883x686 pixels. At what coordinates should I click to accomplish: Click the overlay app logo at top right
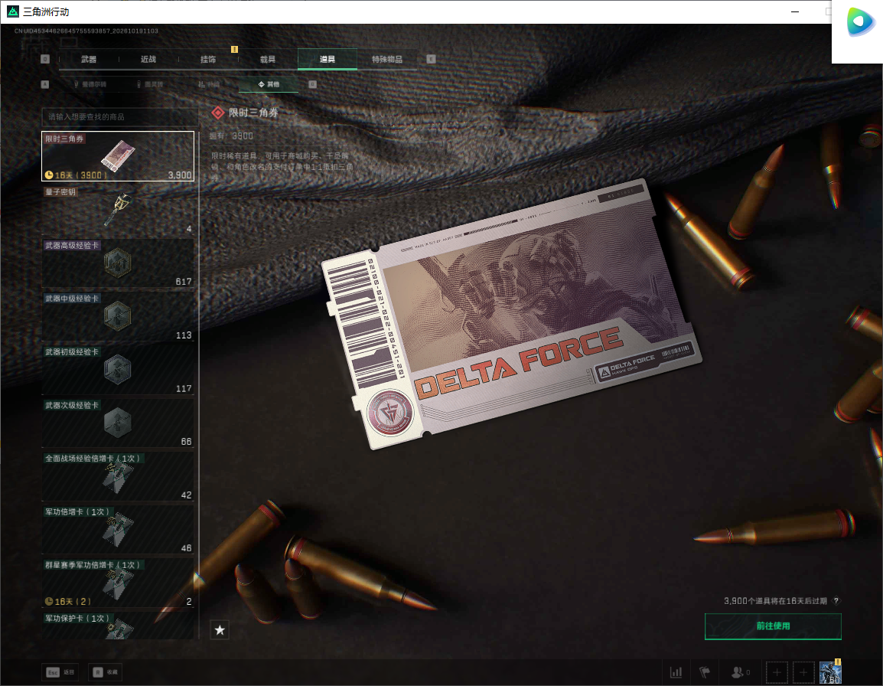tap(861, 22)
